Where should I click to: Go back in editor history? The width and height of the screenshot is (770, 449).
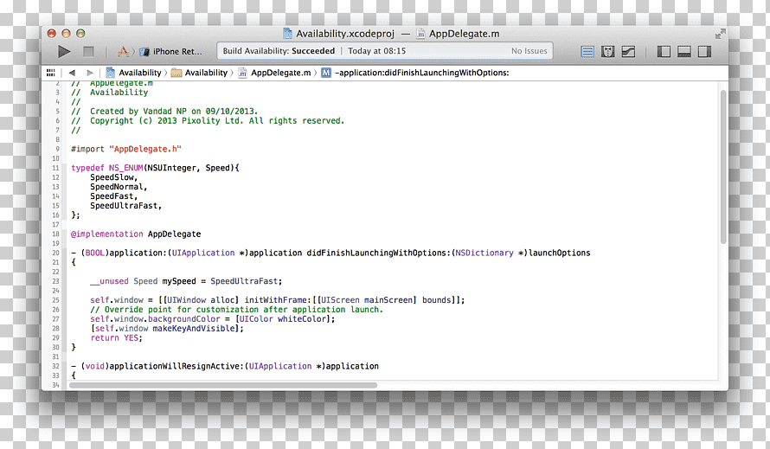click(72, 73)
